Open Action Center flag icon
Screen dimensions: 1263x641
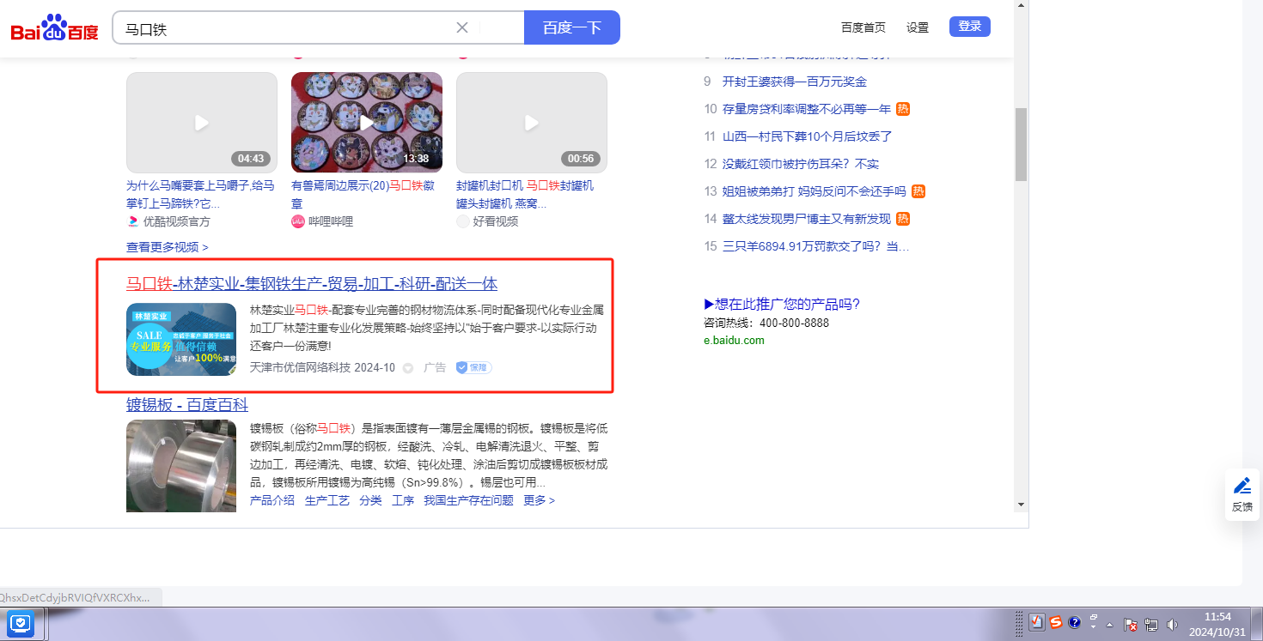click(x=1131, y=625)
